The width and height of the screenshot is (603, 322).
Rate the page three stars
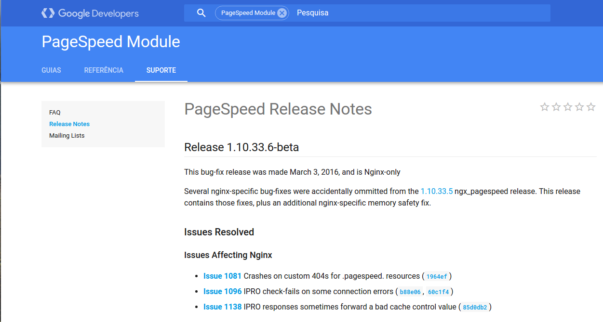[568, 107]
